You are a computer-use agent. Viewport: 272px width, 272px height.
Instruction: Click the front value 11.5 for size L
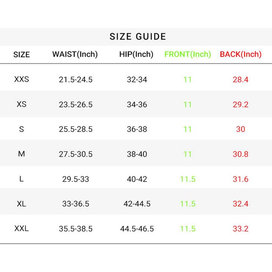coord(188,179)
